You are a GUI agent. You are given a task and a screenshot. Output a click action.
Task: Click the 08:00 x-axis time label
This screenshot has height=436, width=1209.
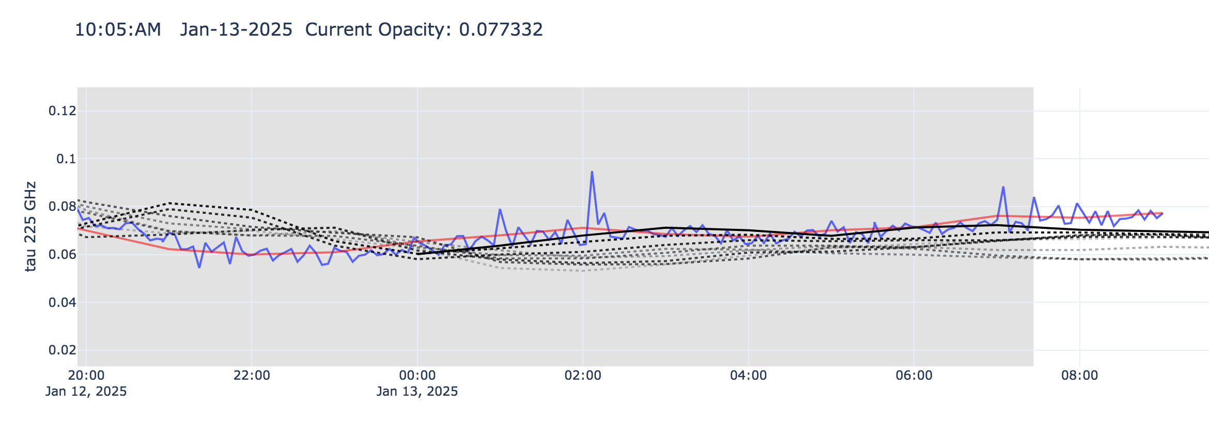pos(1079,376)
